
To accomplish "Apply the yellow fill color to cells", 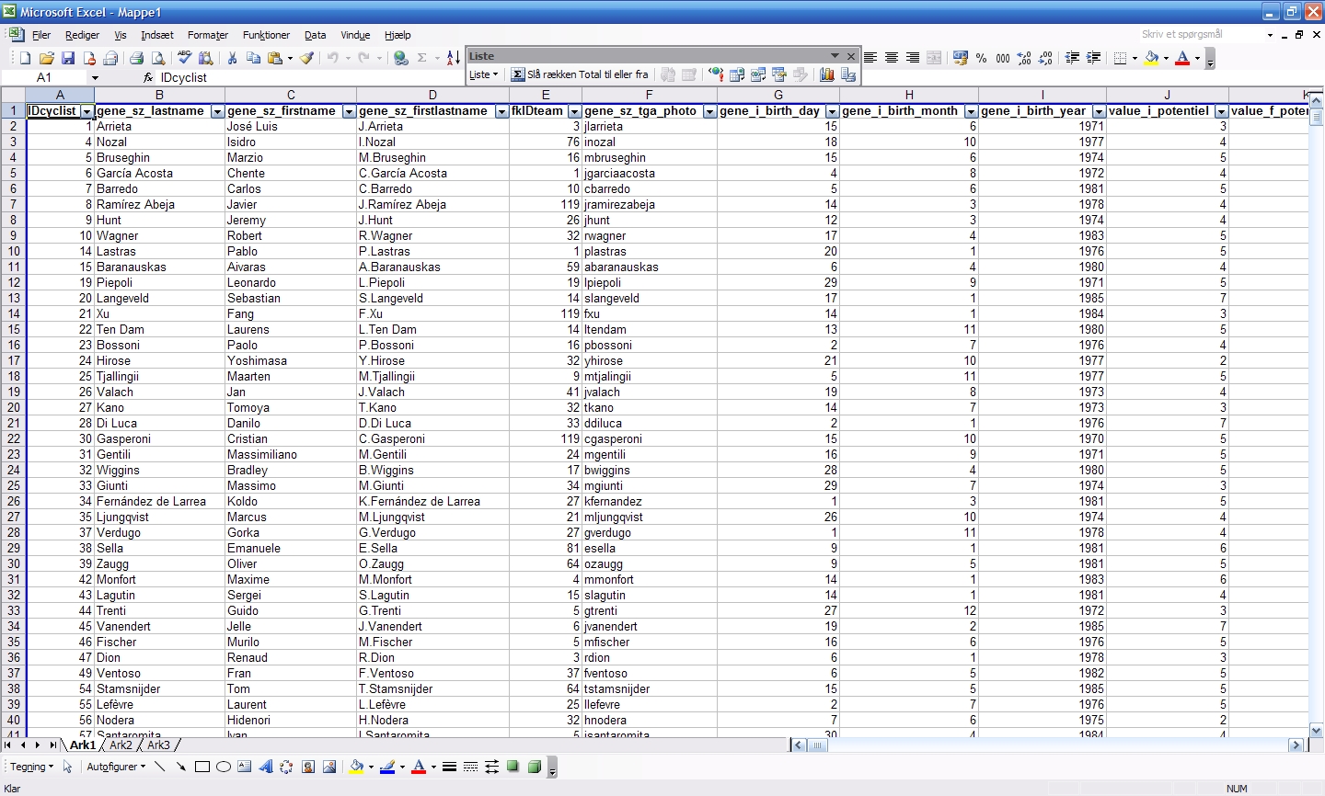I will (x=1151, y=58).
